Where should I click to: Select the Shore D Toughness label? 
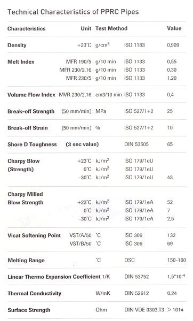coord(32,144)
